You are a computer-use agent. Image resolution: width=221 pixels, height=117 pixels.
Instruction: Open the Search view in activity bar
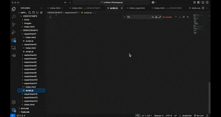pyautogui.click(x=14, y=17)
